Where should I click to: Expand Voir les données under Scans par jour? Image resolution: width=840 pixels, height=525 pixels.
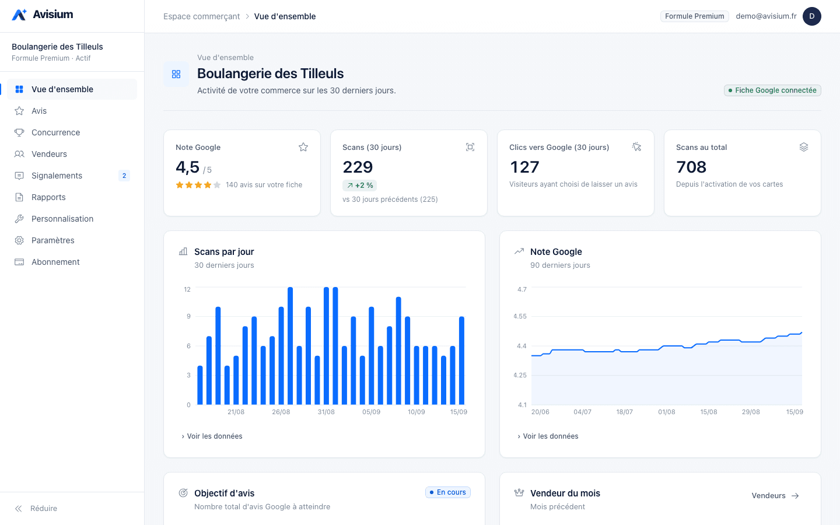pos(212,436)
